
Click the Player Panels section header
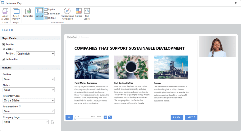click(x=30, y=38)
